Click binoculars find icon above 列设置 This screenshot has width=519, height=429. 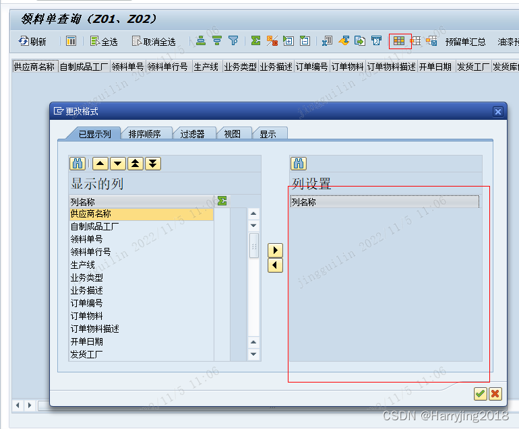click(299, 164)
